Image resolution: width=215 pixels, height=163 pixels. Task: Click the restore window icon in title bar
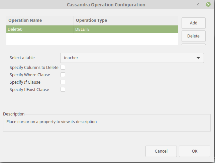(x=198, y=5)
